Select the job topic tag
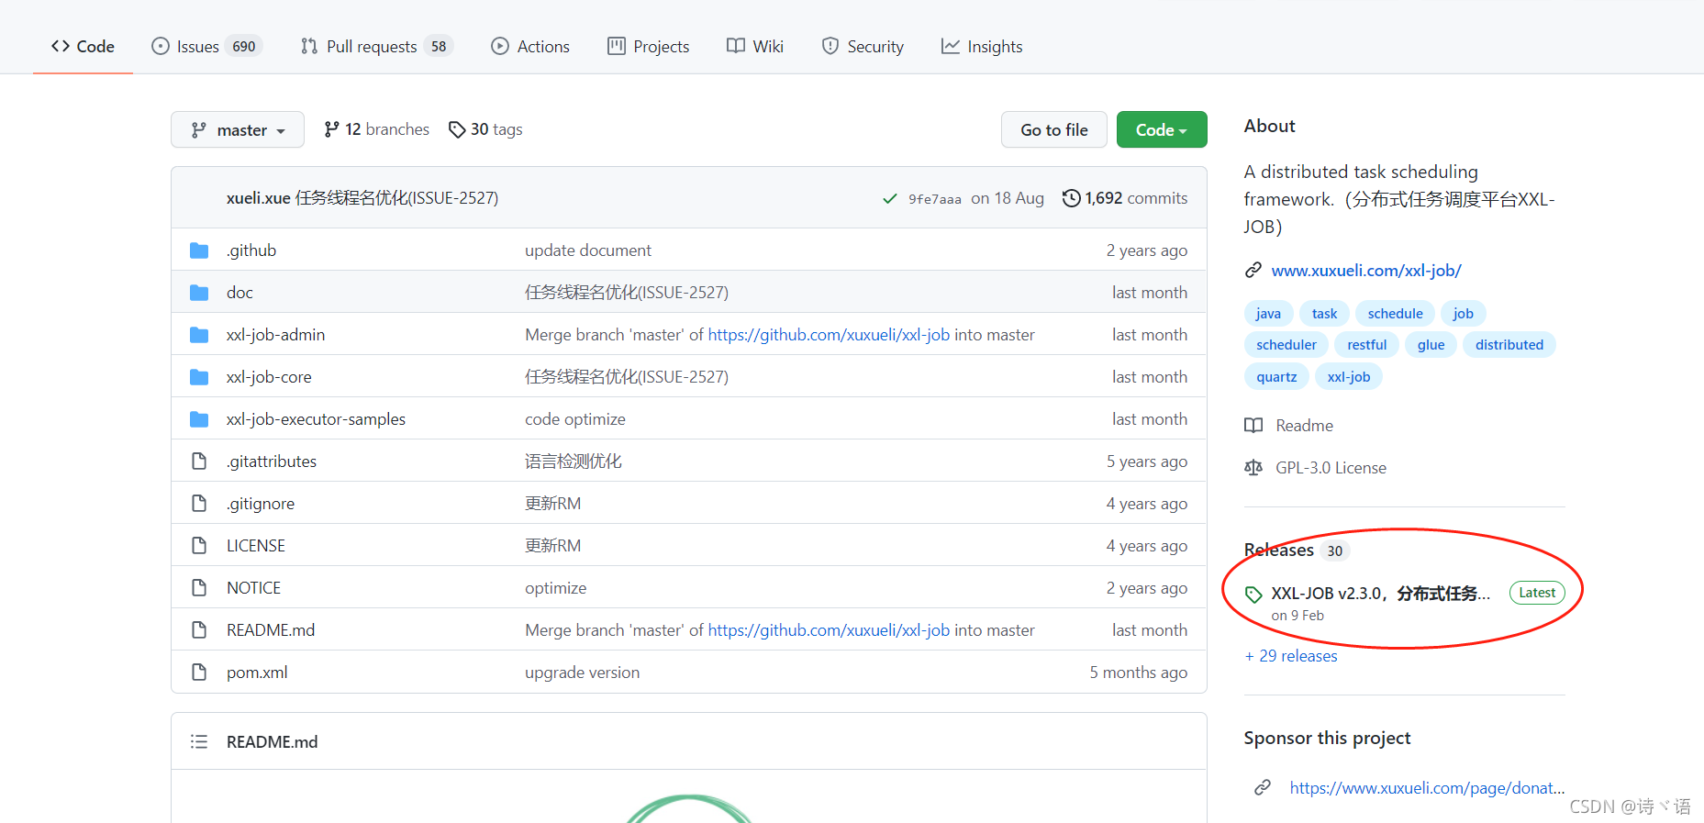 (x=1464, y=314)
